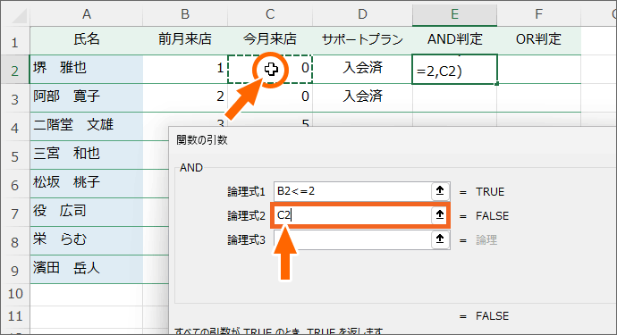Select the cell with 松坂 桃子

coord(87,183)
